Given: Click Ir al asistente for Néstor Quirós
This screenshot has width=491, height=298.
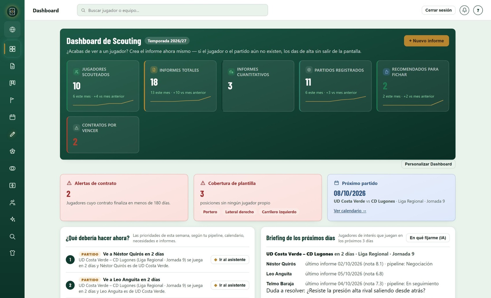Looking at the screenshot, I should [230, 260].
